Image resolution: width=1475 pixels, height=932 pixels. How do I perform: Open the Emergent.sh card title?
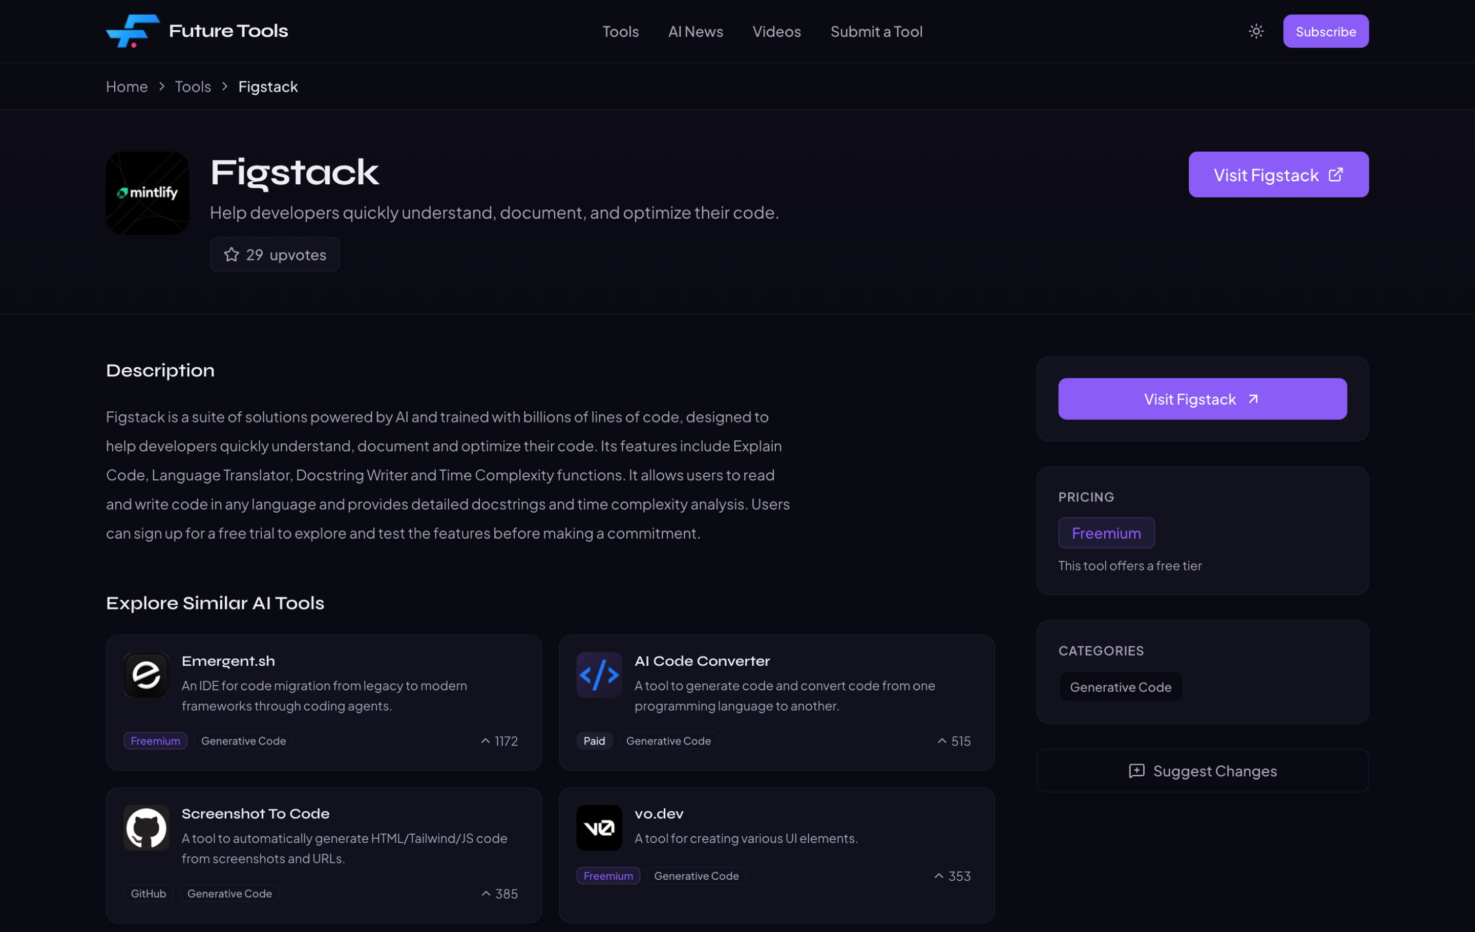[228, 661]
